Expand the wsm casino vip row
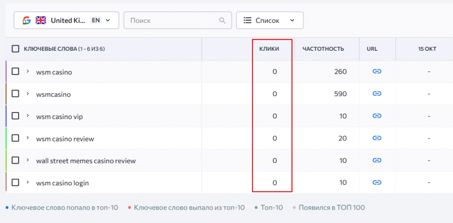This screenshot has height=223, width=453. click(x=28, y=116)
